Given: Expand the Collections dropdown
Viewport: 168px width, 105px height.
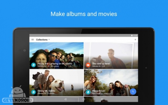Looking at the screenshot, I should [x=43, y=39].
